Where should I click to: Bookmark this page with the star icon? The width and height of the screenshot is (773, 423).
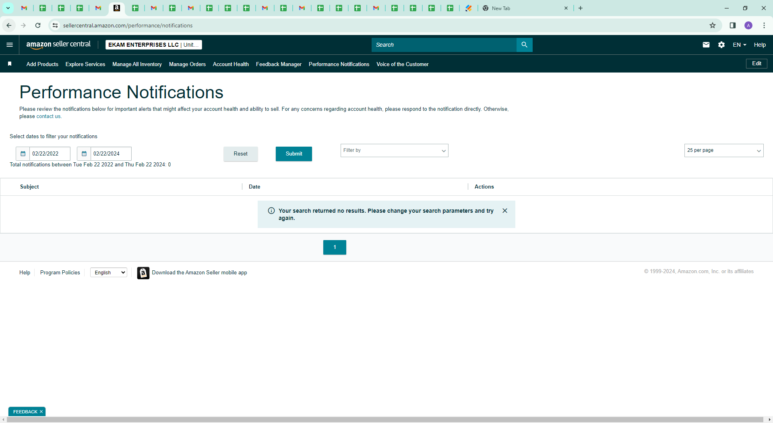click(713, 25)
